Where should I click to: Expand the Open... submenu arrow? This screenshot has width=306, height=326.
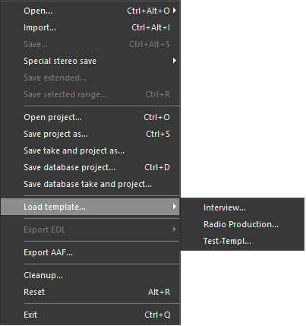click(x=175, y=11)
